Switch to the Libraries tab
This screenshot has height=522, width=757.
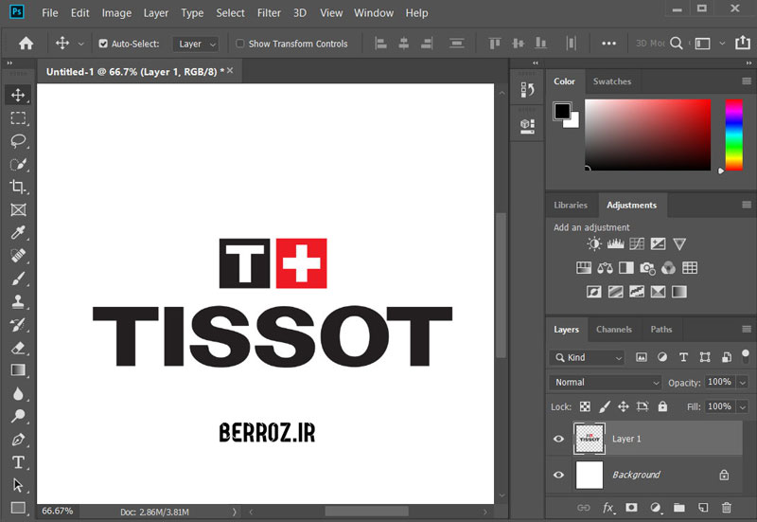571,206
